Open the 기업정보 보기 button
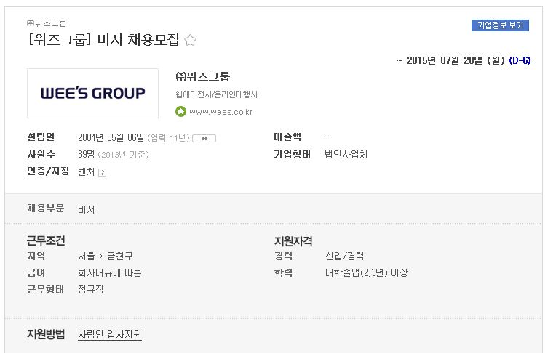The width and height of the screenshot is (545, 353). pos(500,25)
